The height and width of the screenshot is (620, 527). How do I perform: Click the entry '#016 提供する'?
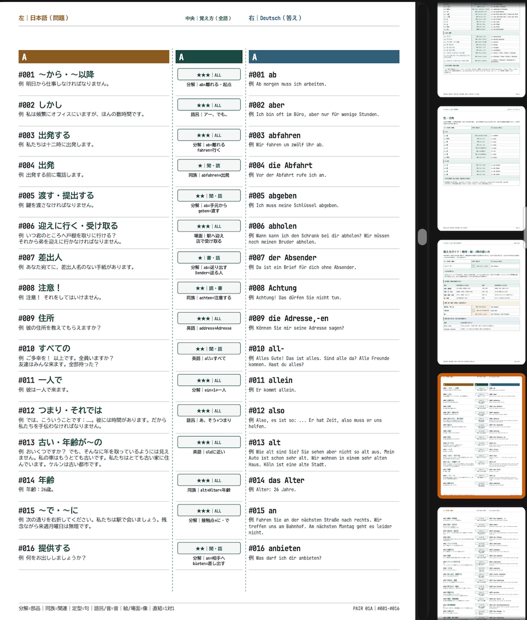[44, 548]
